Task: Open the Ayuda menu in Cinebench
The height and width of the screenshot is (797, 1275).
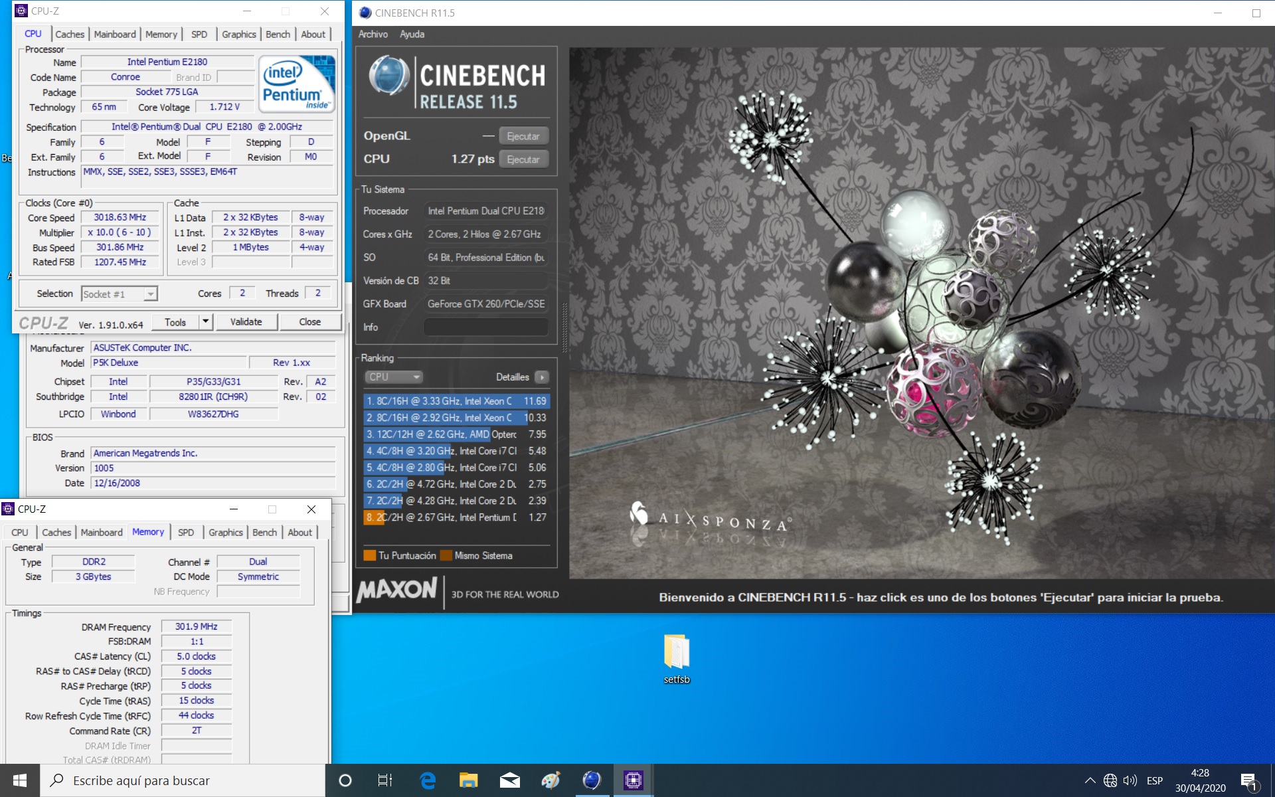Action: (x=412, y=34)
